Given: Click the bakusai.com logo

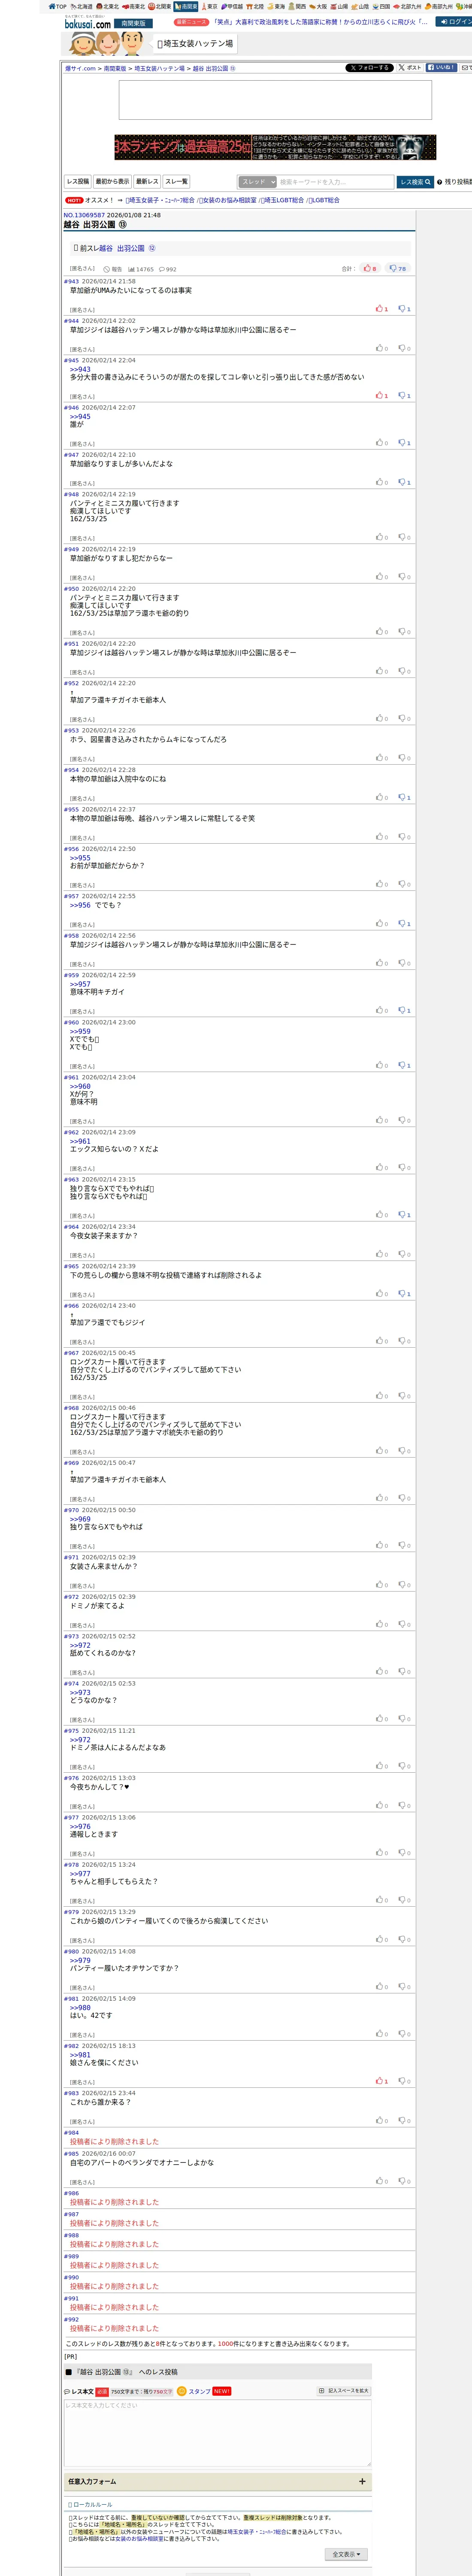Looking at the screenshot, I should coord(87,23).
